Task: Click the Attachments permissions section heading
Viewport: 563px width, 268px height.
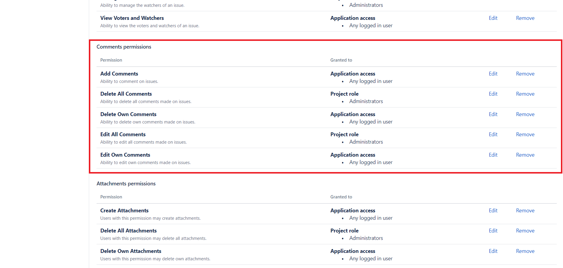Action: tap(126, 184)
